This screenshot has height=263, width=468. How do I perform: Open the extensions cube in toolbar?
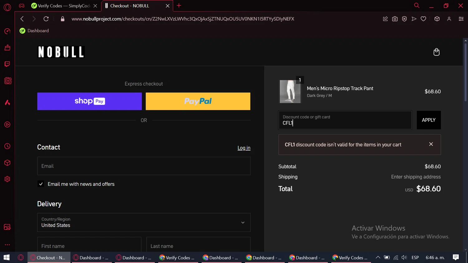[x=437, y=19]
